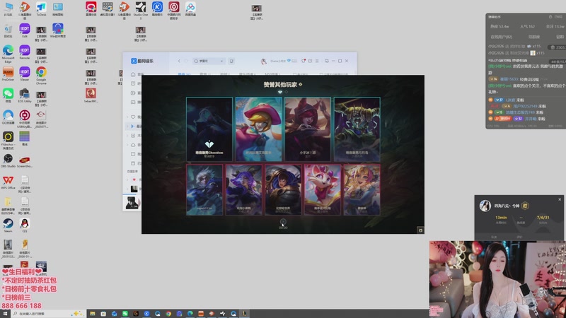566x318 pixels.
Task: Close the match stats overlay panel
Action: (560, 199)
